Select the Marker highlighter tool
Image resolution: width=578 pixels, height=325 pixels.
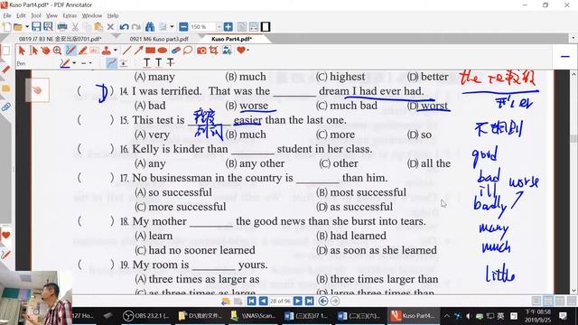82,51
